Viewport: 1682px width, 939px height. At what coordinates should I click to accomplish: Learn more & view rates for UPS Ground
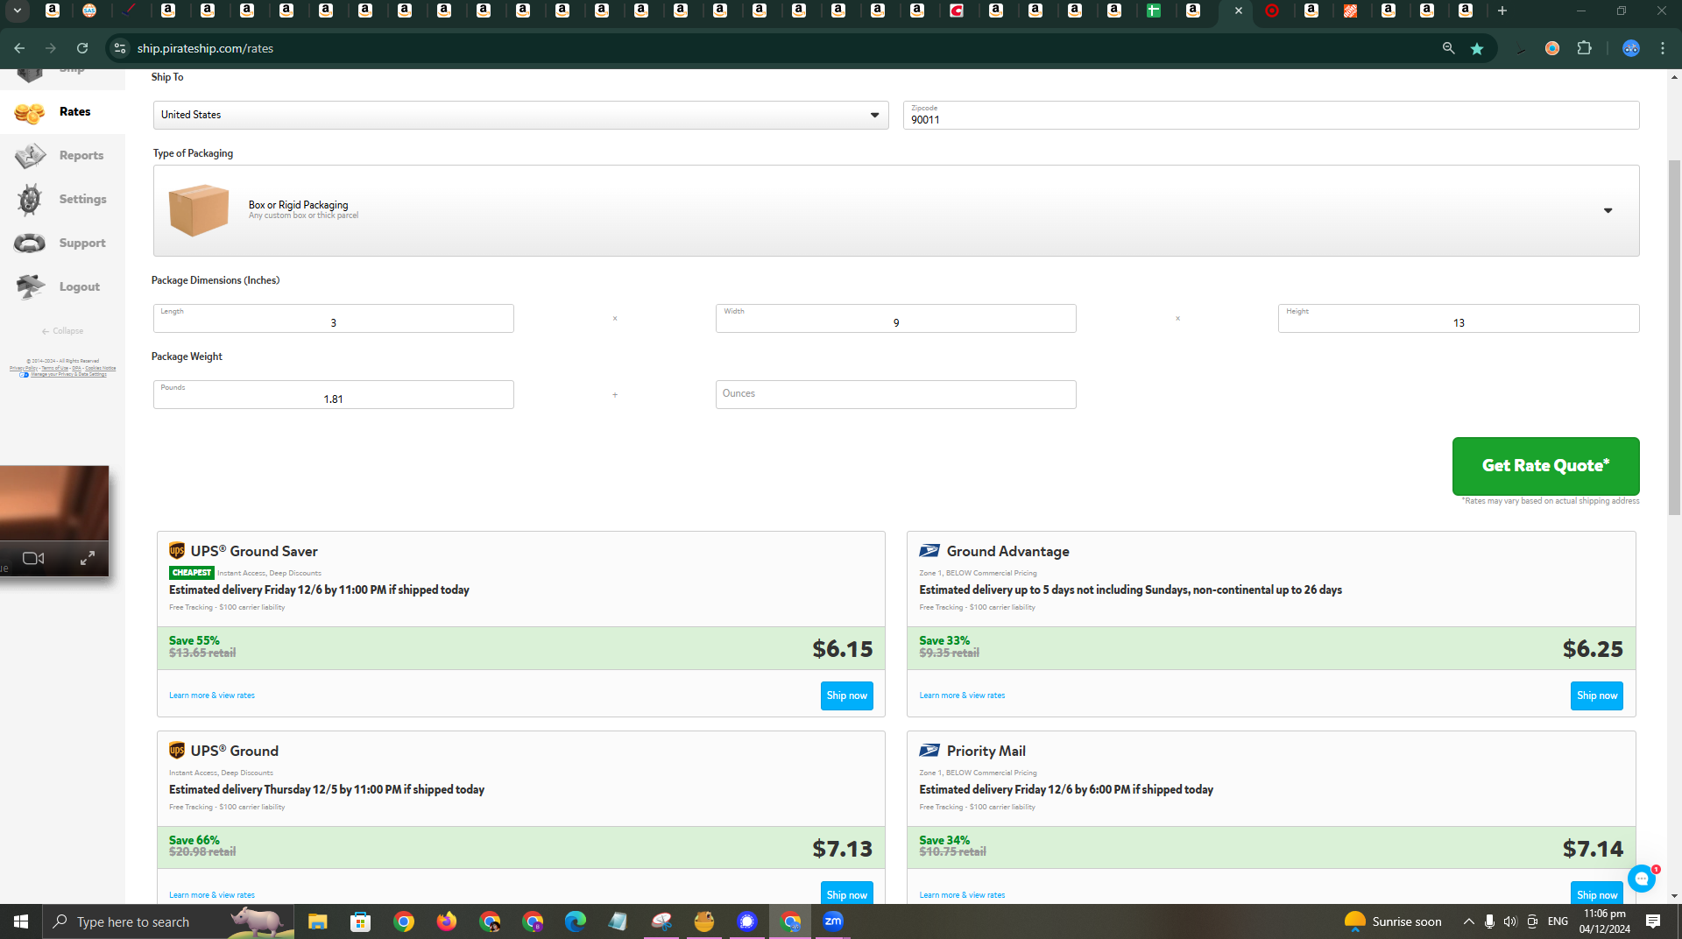click(x=212, y=895)
